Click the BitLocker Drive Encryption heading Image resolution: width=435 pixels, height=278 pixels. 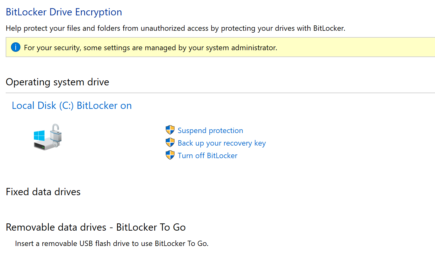coord(64,12)
